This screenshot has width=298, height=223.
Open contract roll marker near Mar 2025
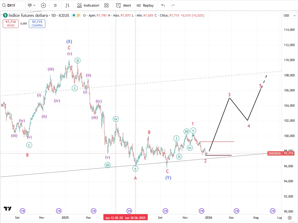coord(93,211)
